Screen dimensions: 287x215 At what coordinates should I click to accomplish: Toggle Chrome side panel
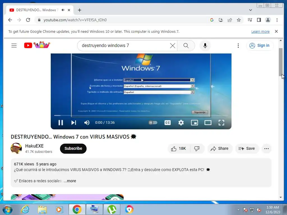click(259, 20)
